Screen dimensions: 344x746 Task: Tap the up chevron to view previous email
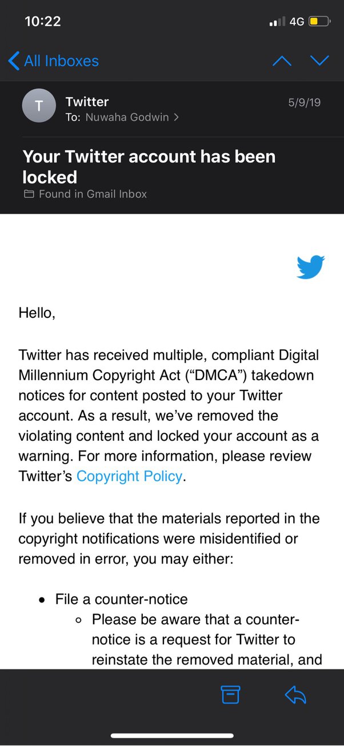[281, 60]
